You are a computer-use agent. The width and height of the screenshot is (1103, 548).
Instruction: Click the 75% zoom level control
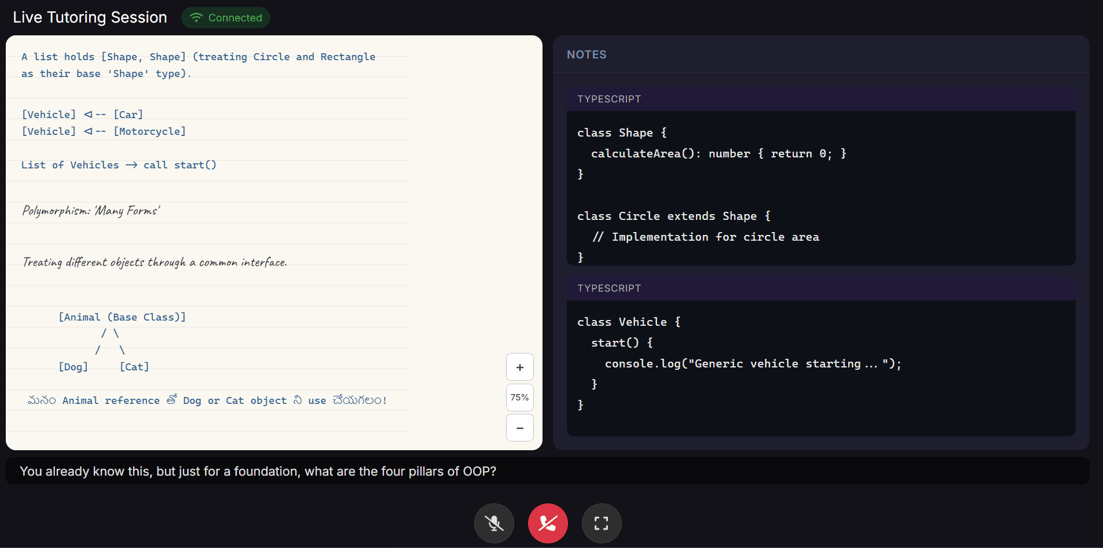click(x=519, y=398)
